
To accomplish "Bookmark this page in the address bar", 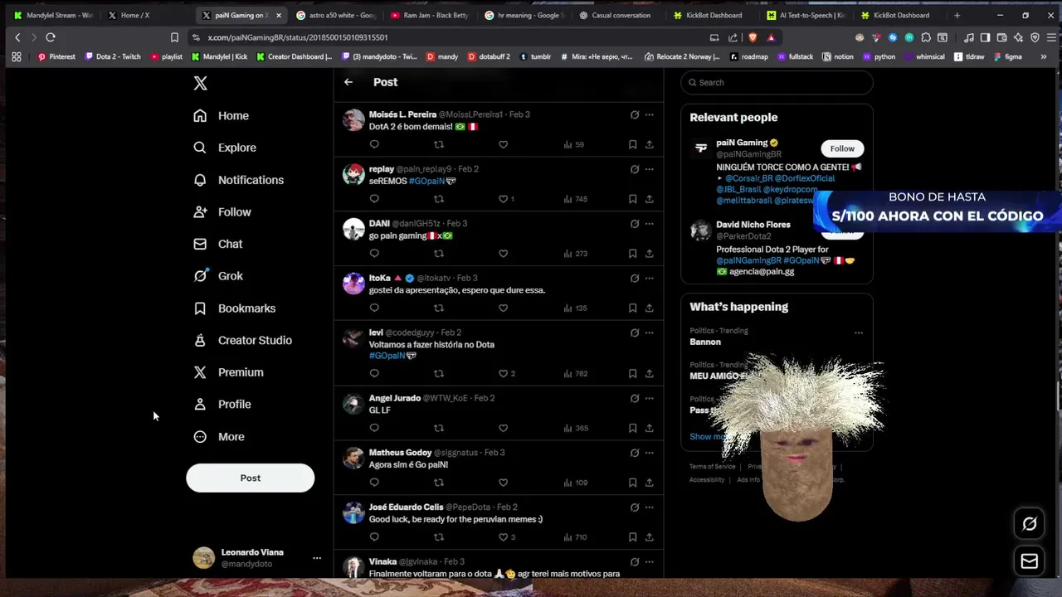I will [174, 37].
